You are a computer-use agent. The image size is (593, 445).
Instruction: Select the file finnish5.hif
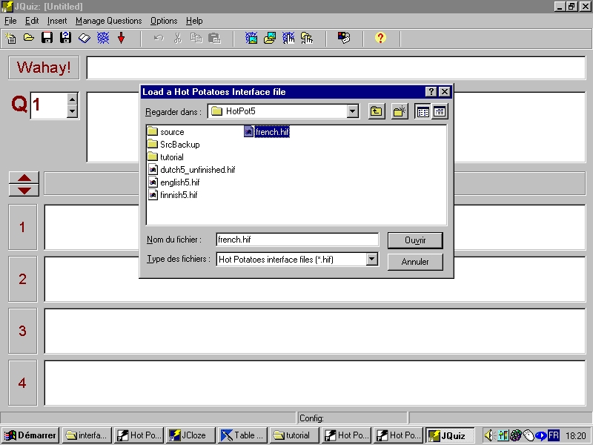coord(173,194)
